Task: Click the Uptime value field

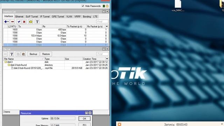Action: [x=63, y=118]
